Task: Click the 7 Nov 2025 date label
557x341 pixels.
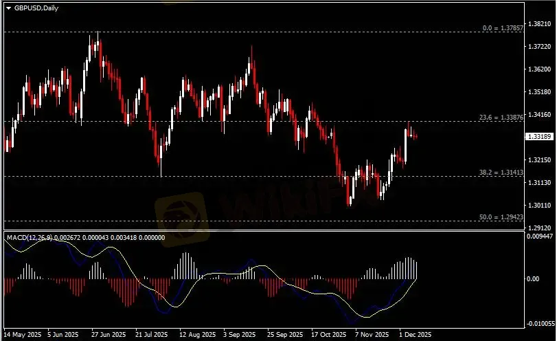Action: pos(372,335)
